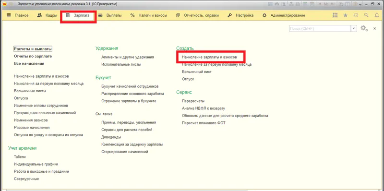Clear the search field with x button
This screenshot has height=191, width=384.
coord(354,29)
